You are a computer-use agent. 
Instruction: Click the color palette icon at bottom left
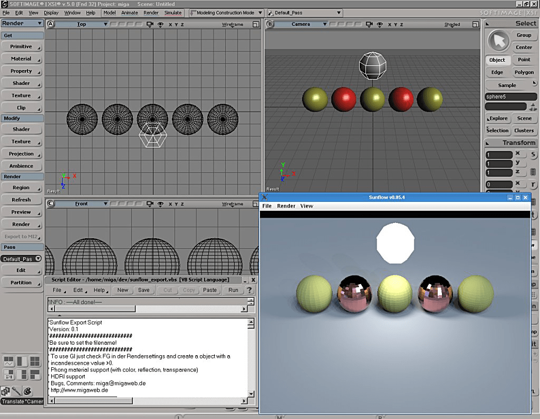pos(27,391)
